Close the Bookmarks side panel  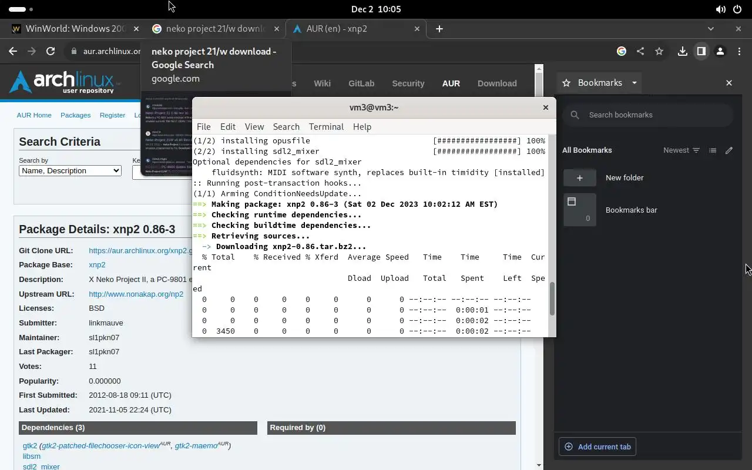(729, 83)
